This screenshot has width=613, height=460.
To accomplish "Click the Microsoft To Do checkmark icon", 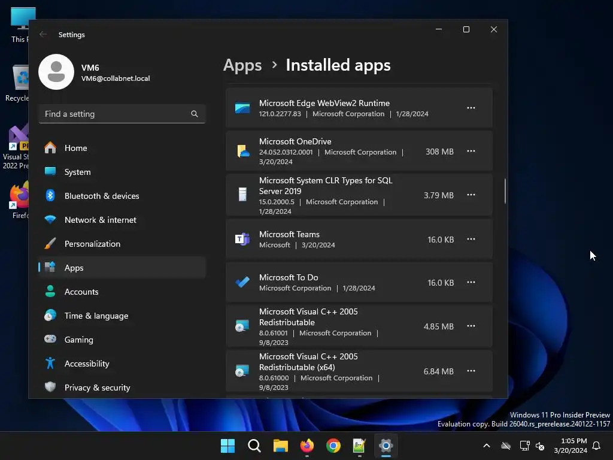I will click(x=242, y=282).
